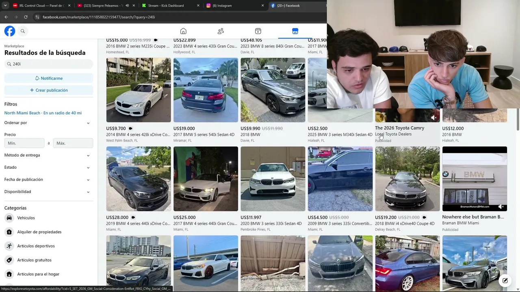This screenshot has width=520, height=292.
Task: Open the 2020 BMW 3 series 330i listing title
Action: click(271, 223)
